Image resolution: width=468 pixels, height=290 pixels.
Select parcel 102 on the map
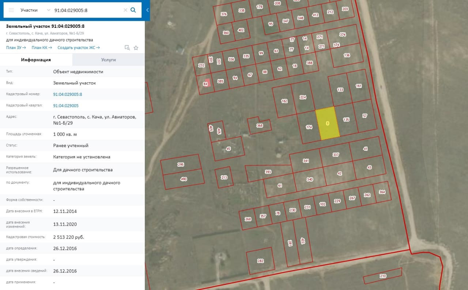click(322, 204)
